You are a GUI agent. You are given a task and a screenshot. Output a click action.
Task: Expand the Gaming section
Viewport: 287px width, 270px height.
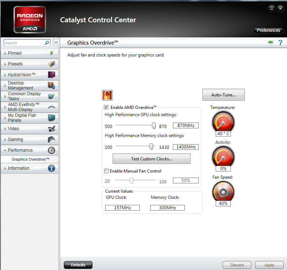[x=29, y=139]
